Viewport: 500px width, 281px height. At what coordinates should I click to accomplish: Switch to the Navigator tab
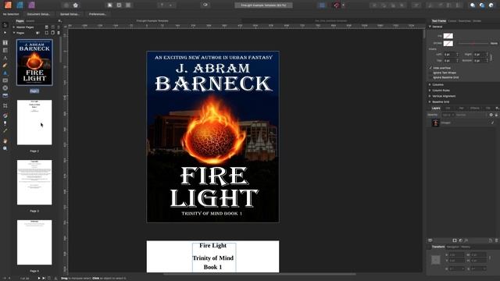(x=452, y=247)
